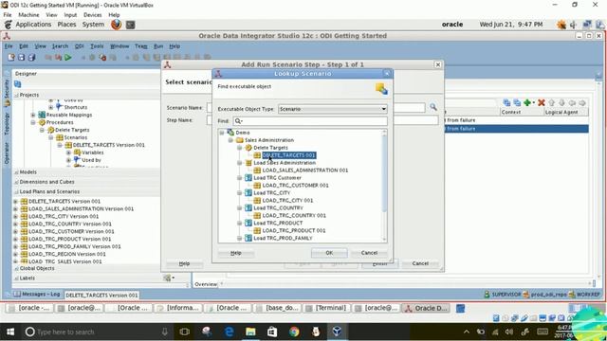Close the Lookup Scenario dialog
Screen dimensions: 607x341
pyautogui.click(x=387, y=74)
